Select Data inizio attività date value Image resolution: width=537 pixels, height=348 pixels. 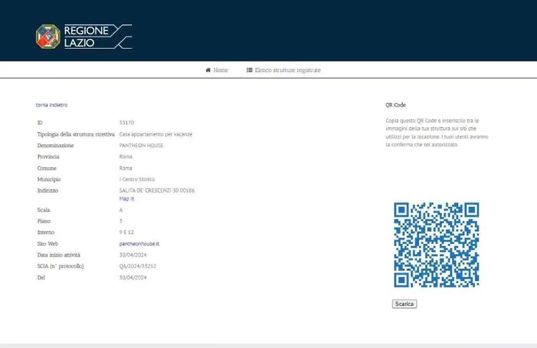coord(133,255)
